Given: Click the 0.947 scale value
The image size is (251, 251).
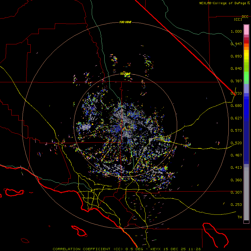Looking at the screenshot, I should (236, 44).
